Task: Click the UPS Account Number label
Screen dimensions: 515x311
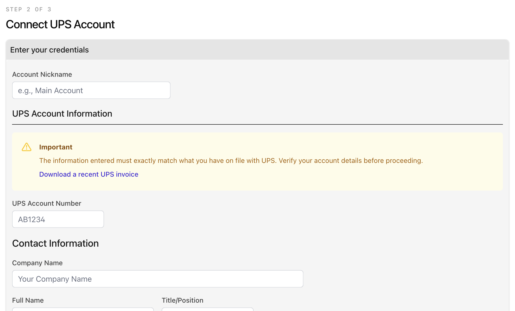Action: click(47, 203)
